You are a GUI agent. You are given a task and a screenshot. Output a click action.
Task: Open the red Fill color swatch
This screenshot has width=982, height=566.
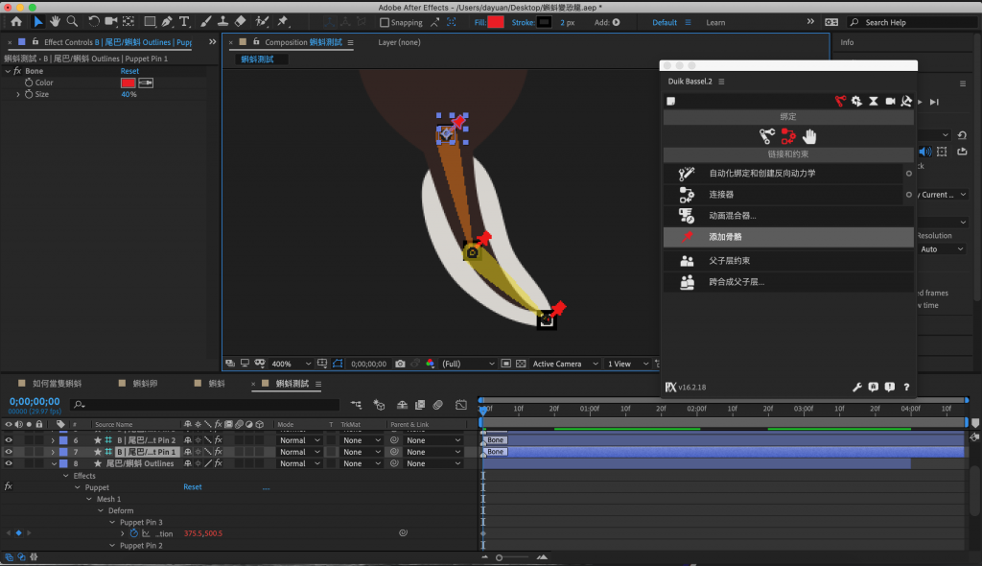[496, 22]
